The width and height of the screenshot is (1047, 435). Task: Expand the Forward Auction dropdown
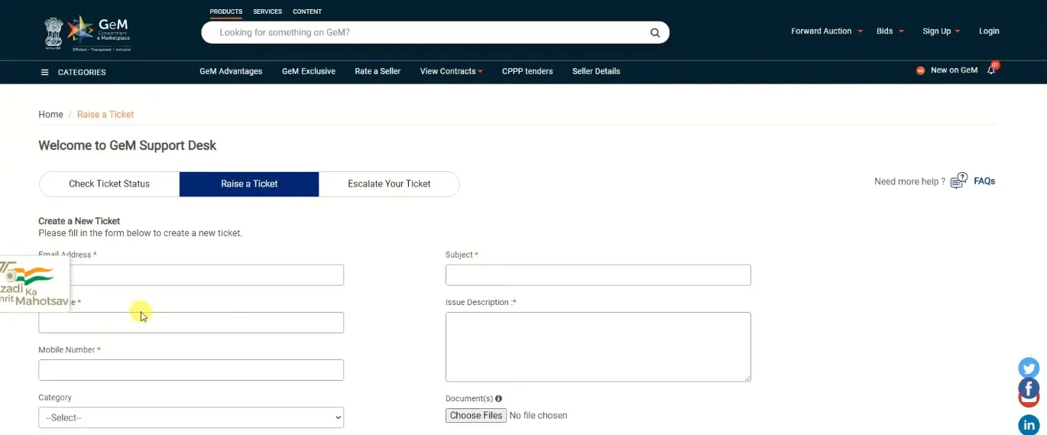827,31
